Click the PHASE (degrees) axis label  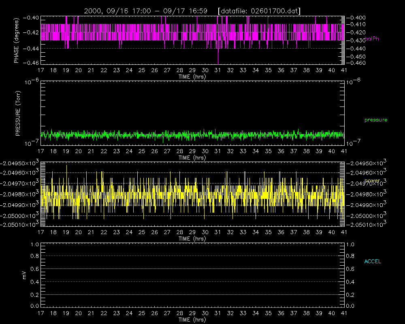(x=17, y=40)
